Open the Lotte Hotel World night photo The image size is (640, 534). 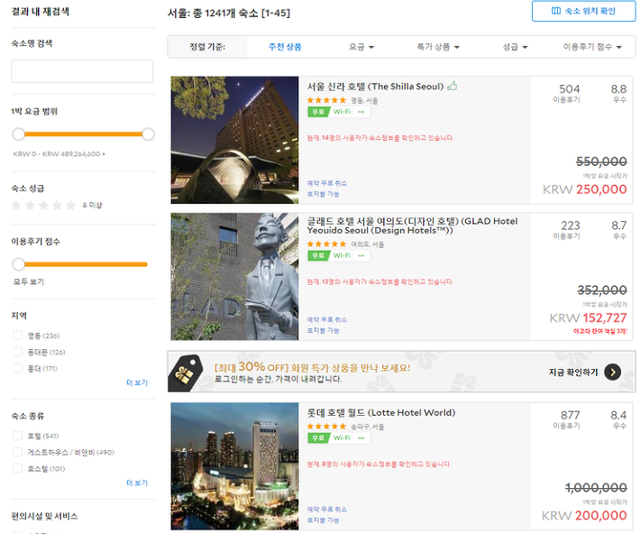(234, 466)
